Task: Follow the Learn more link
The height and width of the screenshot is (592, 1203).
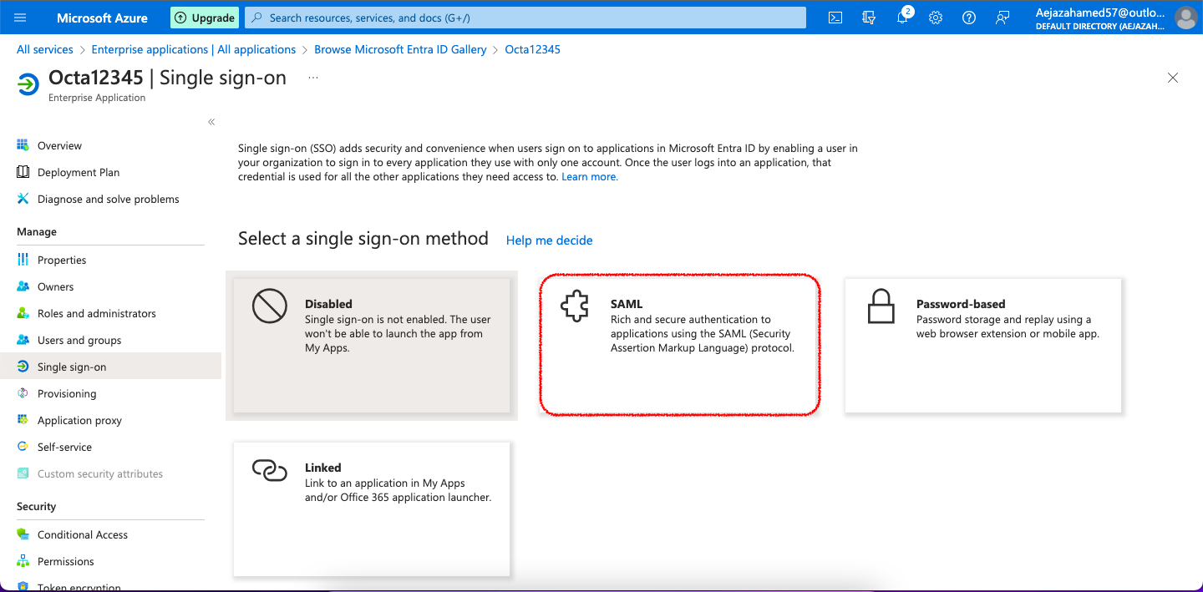Action: [590, 177]
